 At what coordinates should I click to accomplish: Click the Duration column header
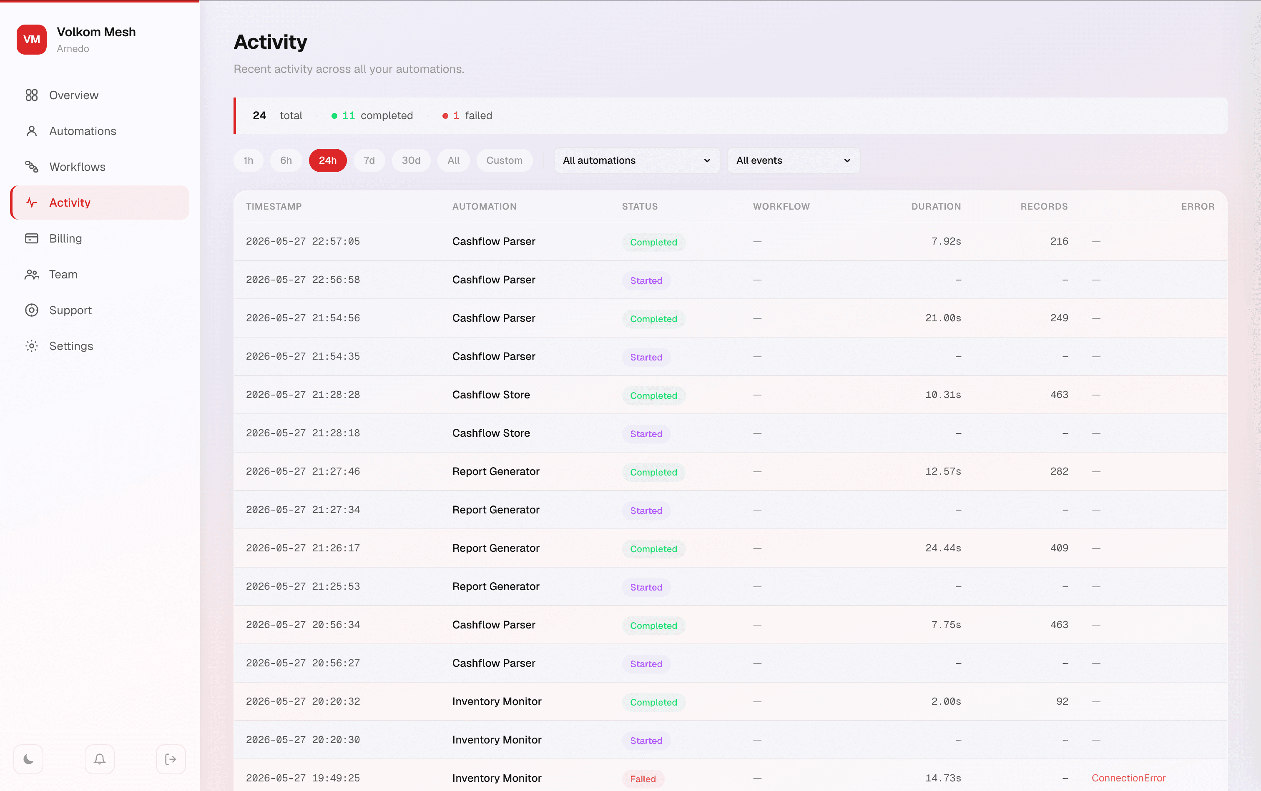[x=936, y=206]
